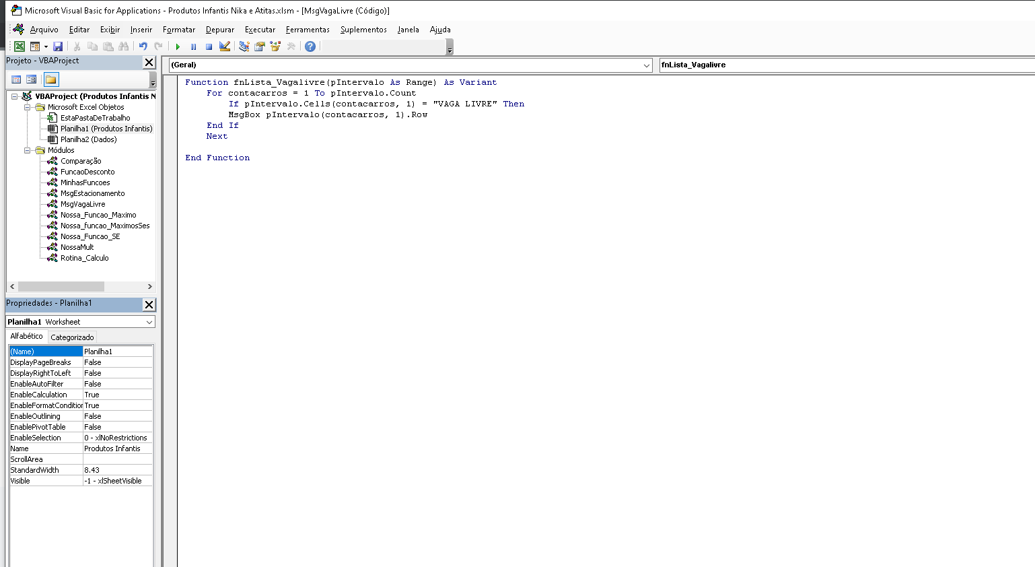
Task: Open Microsoft Visual Basic Help icon
Action: 310,46
